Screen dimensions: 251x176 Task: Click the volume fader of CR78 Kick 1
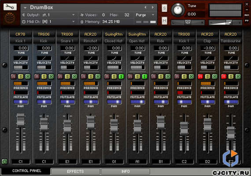click(x=21, y=120)
